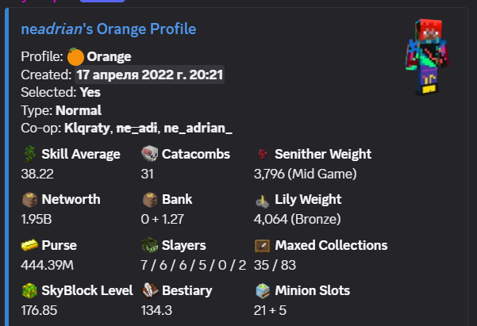
Task: Click the Purse gold ingot icon
Action: [29, 245]
